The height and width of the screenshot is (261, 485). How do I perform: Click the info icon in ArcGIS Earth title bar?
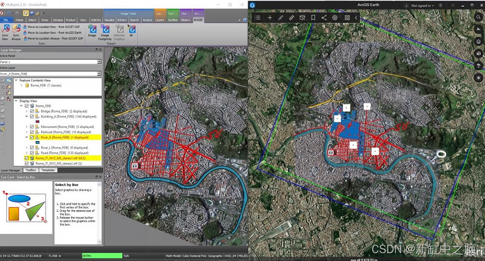tap(440, 5)
